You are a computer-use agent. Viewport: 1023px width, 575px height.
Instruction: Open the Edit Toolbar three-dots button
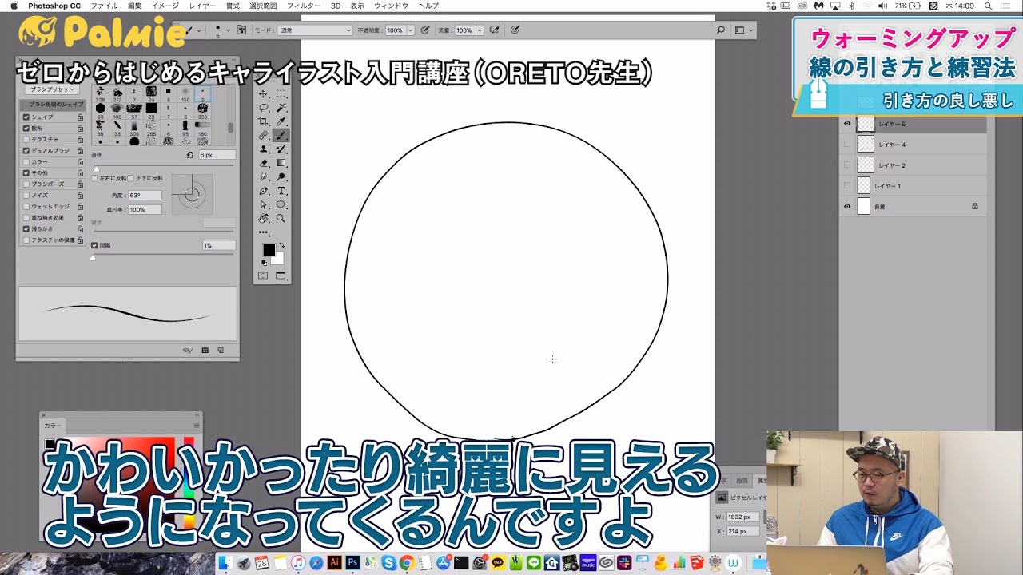click(x=264, y=232)
